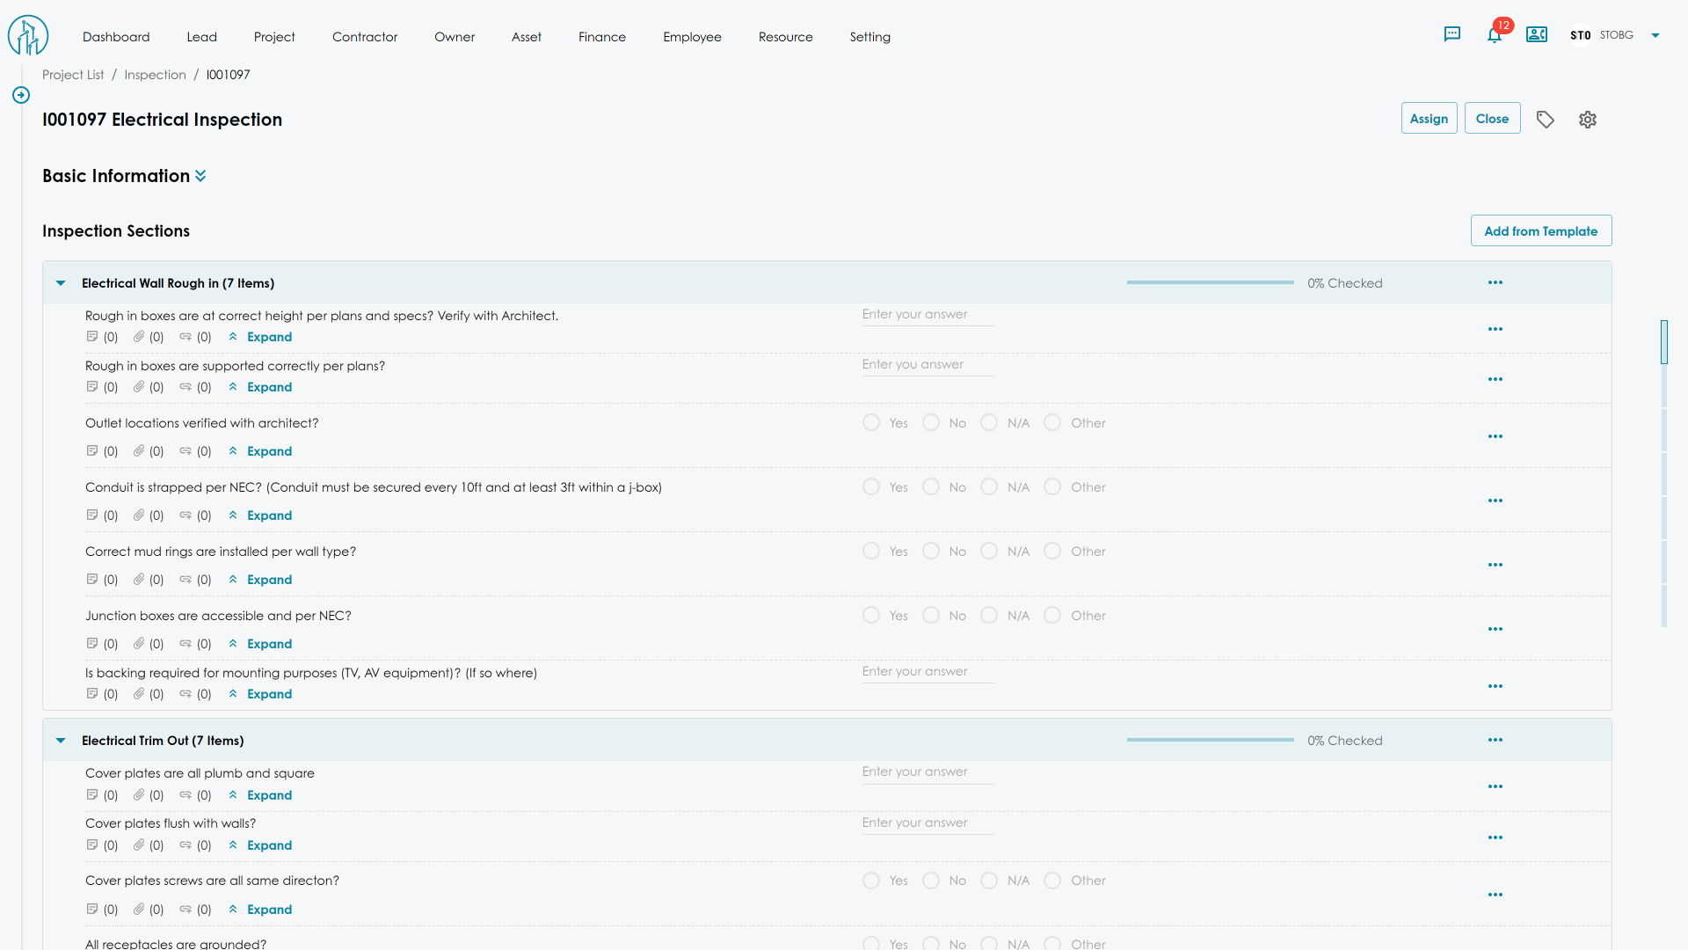Image resolution: width=1688 pixels, height=950 pixels.
Task: Open the STOBG user account dropdown
Action: tap(1655, 36)
